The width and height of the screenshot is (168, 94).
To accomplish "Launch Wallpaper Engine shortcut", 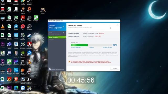I will (x=16, y=45).
